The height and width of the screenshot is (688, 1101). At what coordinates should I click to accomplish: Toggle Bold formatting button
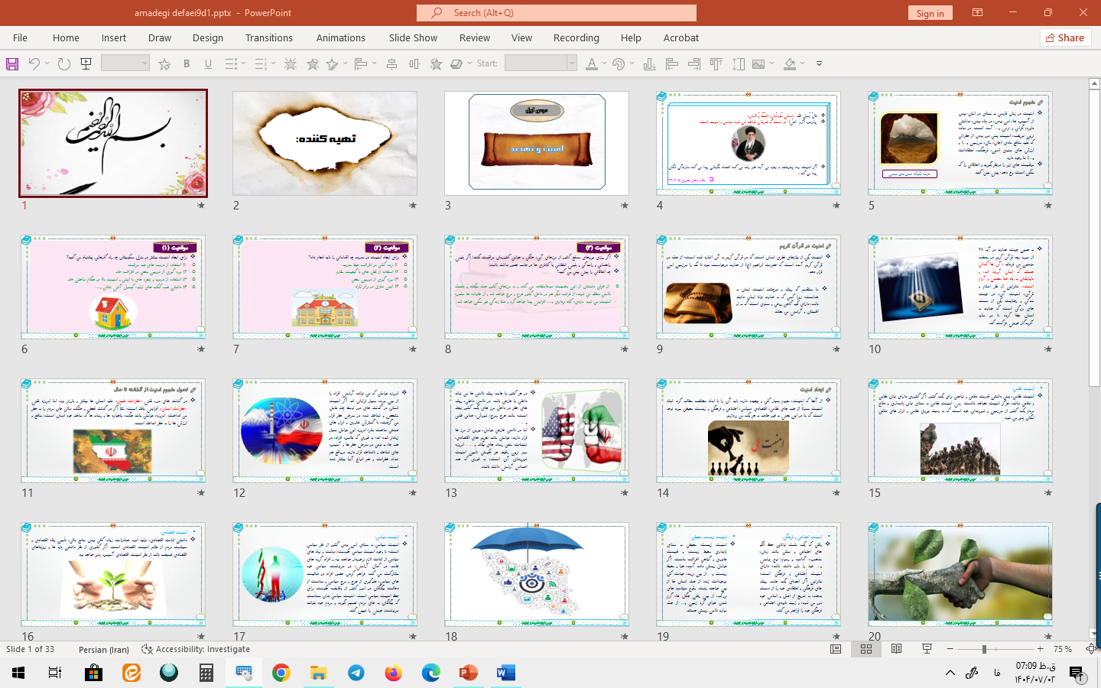(x=187, y=64)
